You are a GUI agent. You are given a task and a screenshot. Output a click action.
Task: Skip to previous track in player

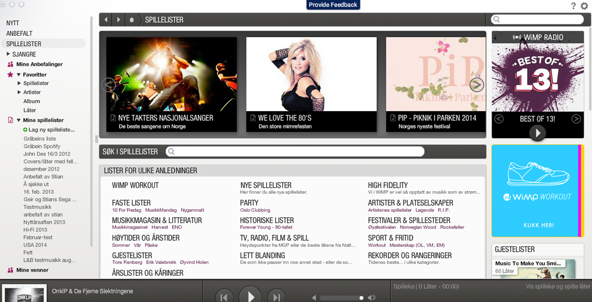(224, 297)
